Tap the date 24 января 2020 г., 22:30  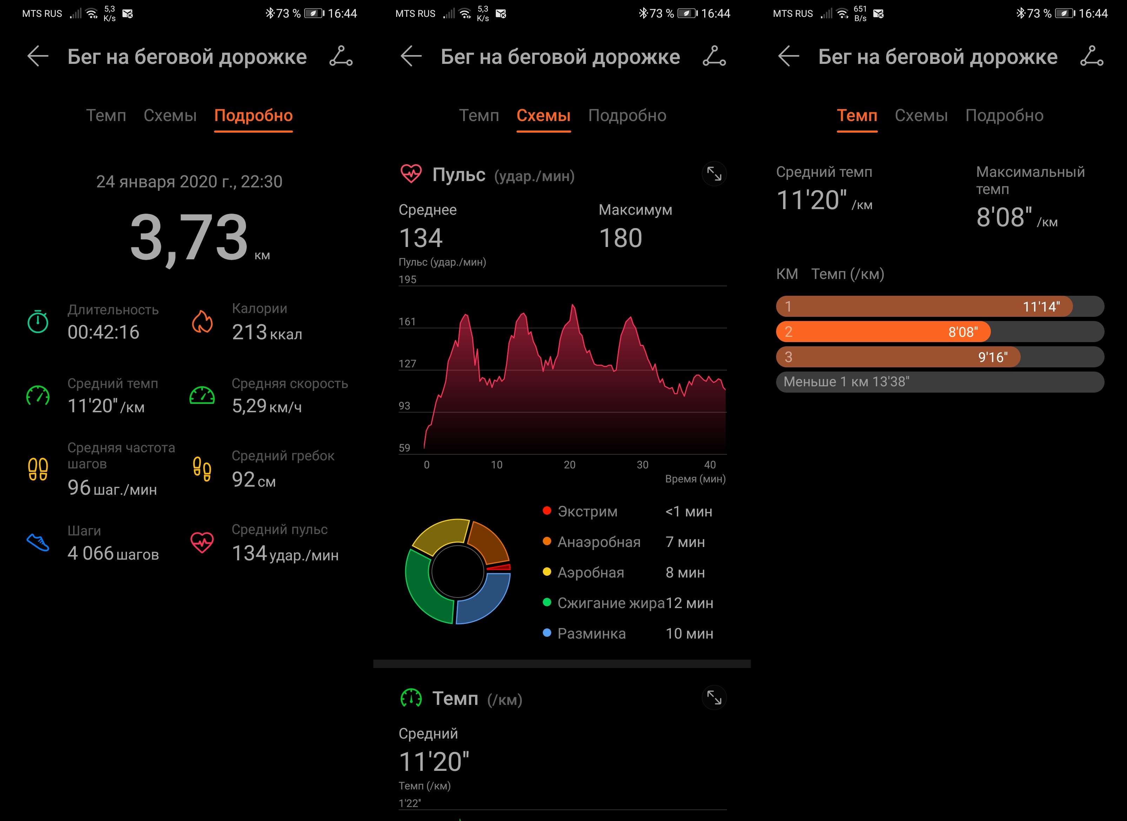click(189, 181)
